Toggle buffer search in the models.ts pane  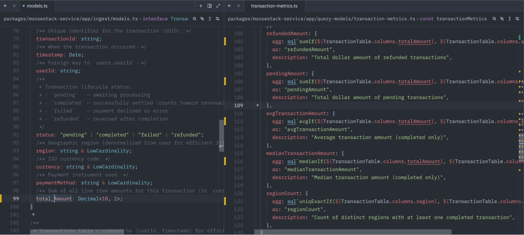click(195, 19)
